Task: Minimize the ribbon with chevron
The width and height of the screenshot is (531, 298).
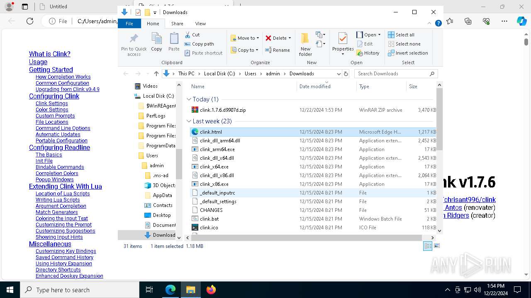Action: [429, 24]
